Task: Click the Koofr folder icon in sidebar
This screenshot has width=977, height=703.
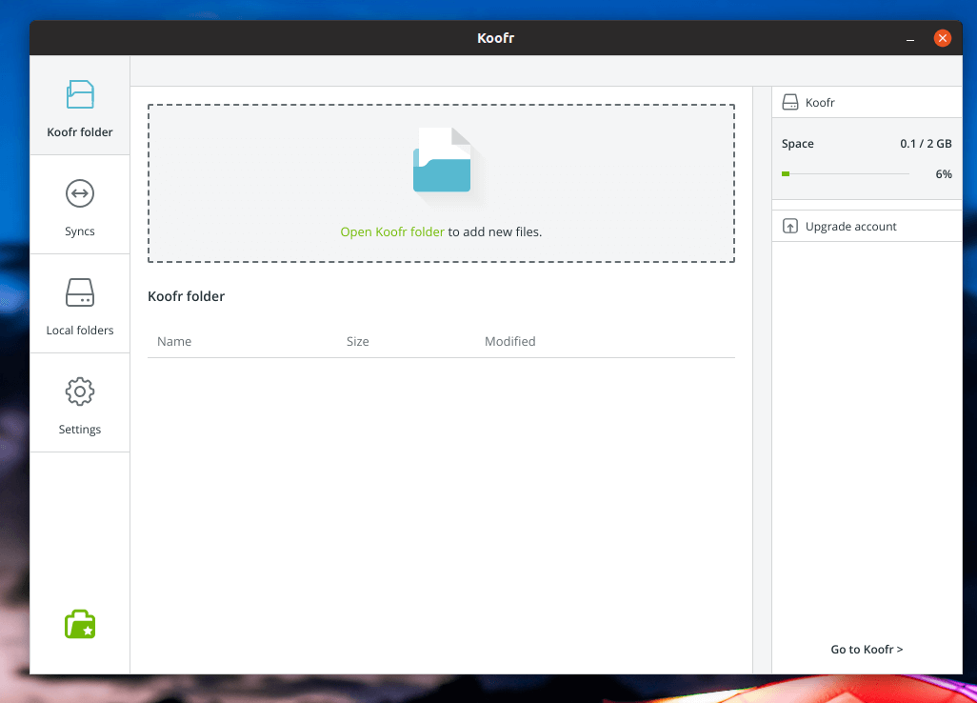Action: [x=80, y=94]
